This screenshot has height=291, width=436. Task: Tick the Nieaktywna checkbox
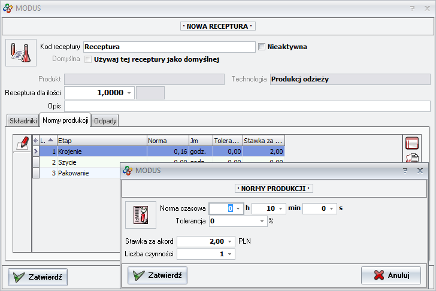point(261,47)
